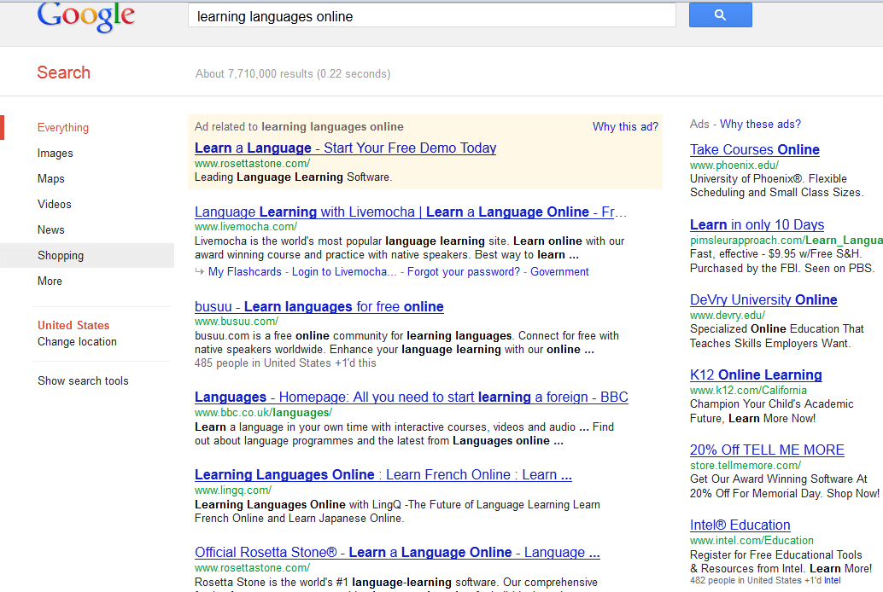
Task: Switch to Videos results
Action: (x=54, y=204)
